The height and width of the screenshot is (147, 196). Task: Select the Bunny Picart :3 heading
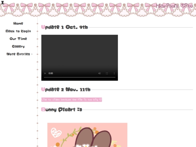tap(62, 110)
